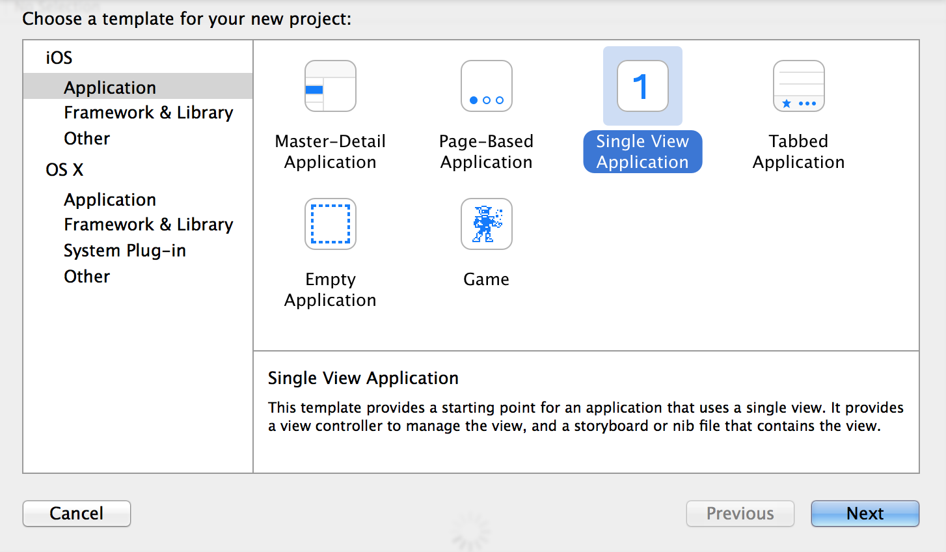Screen dimensions: 946x552
Task: Select Application under OS X
Action: click(110, 200)
